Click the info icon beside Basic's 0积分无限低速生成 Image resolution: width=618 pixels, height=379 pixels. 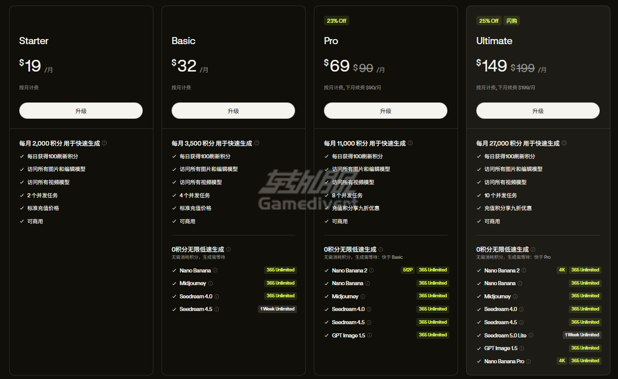pos(228,249)
